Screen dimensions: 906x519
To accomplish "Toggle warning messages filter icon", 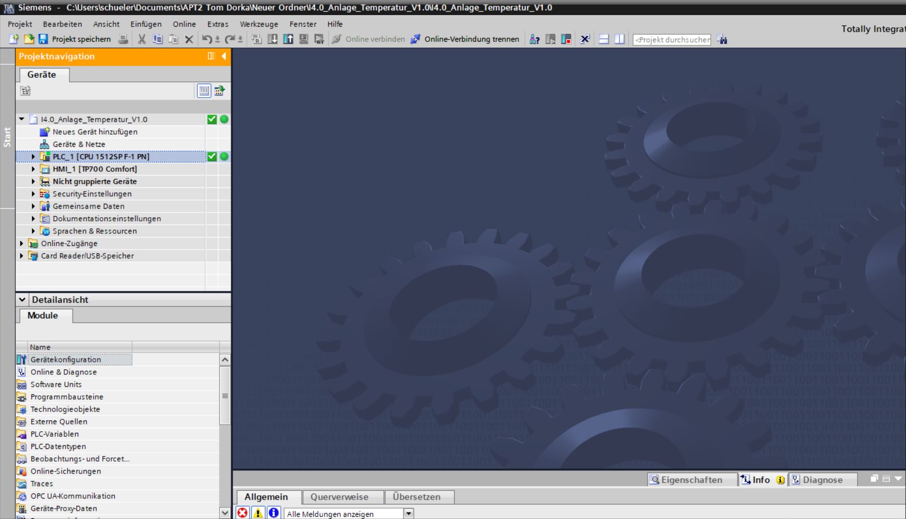I will [258, 513].
